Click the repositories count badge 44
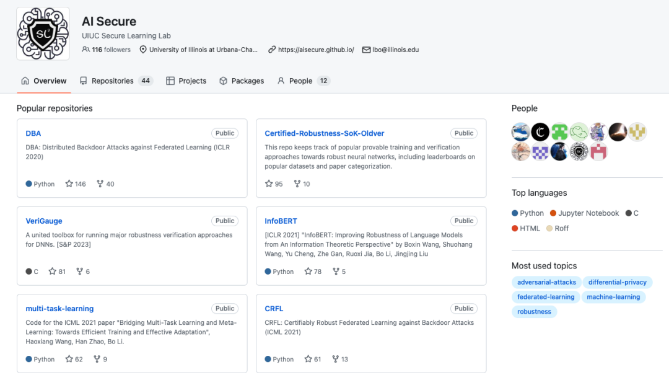Image resolution: width=669 pixels, height=380 pixels. pos(146,81)
